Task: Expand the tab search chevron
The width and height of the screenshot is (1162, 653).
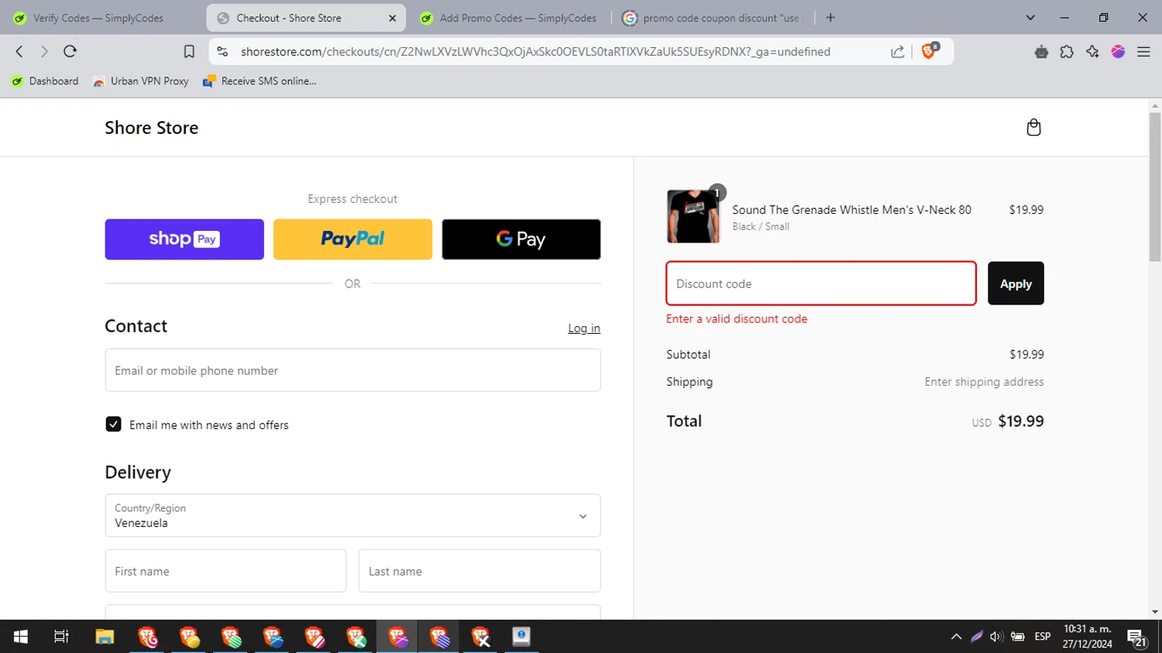Action: click(x=1030, y=17)
